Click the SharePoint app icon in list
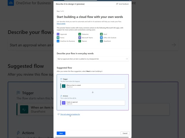 [101, 41]
